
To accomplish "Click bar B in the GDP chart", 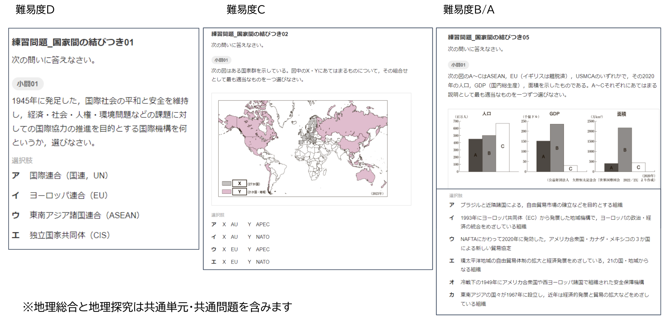I will 557,148.
